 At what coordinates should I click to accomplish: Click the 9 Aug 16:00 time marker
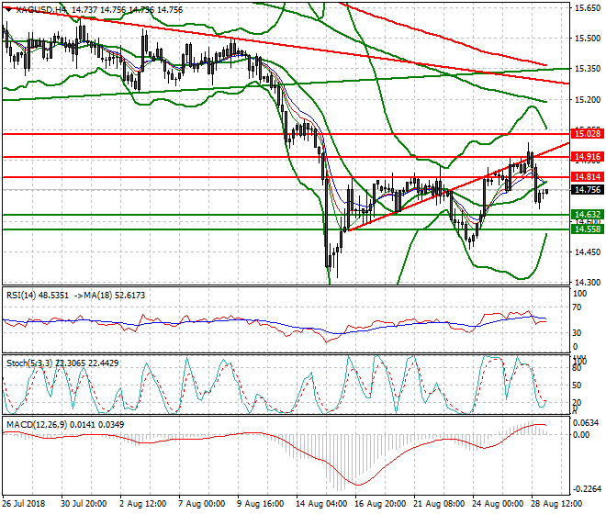[261, 504]
